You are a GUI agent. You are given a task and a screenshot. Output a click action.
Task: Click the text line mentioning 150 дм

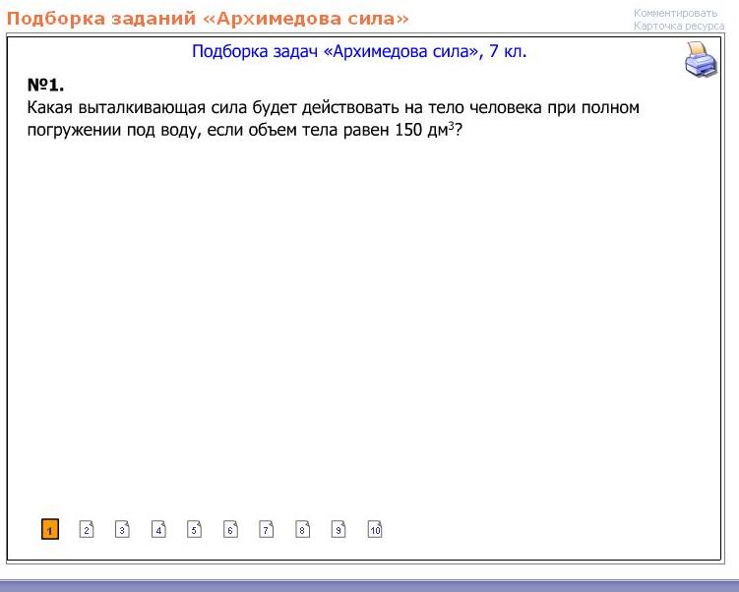pyautogui.click(x=245, y=130)
